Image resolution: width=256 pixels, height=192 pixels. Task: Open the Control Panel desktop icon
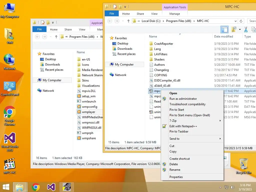pos(10,88)
